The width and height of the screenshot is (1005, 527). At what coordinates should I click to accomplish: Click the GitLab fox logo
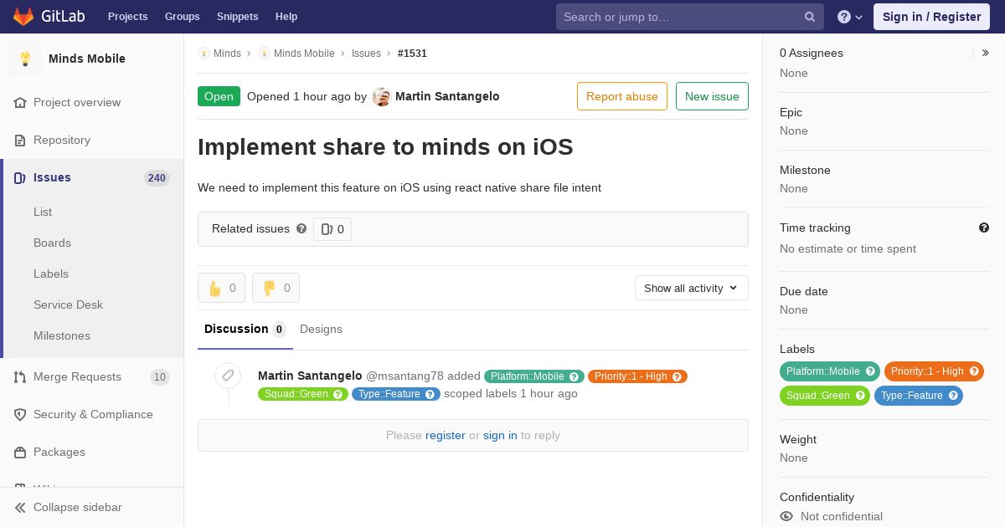(x=23, y=16)
